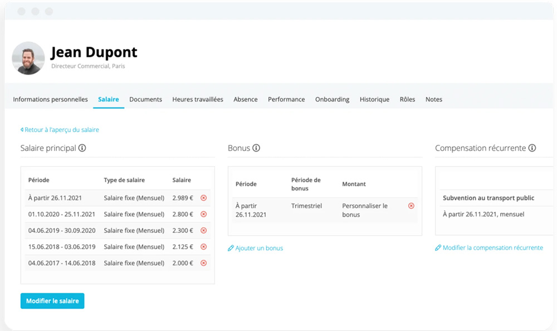Delete the 2.000 € salary row
This screenshot has height=331, width=557.
click(203, 263)
